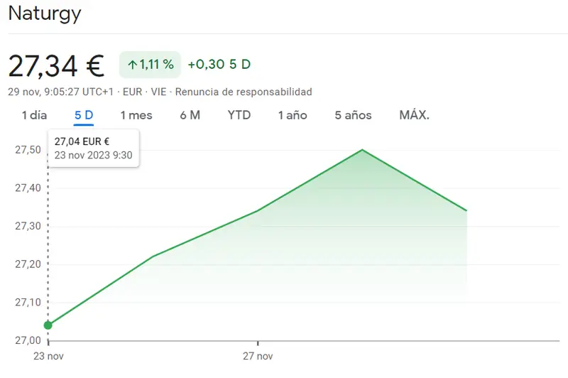Click the green data point dot on chart

click(x=48, y=325)
